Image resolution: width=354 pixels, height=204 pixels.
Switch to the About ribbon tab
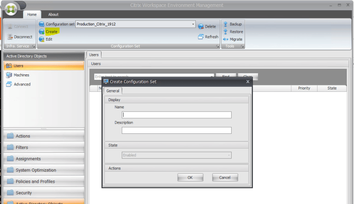point(53,14)
